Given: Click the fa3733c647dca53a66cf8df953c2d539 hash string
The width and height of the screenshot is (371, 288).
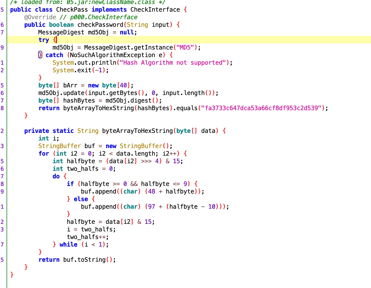Looking at the screenshot, I should click(x=261, y=108).
